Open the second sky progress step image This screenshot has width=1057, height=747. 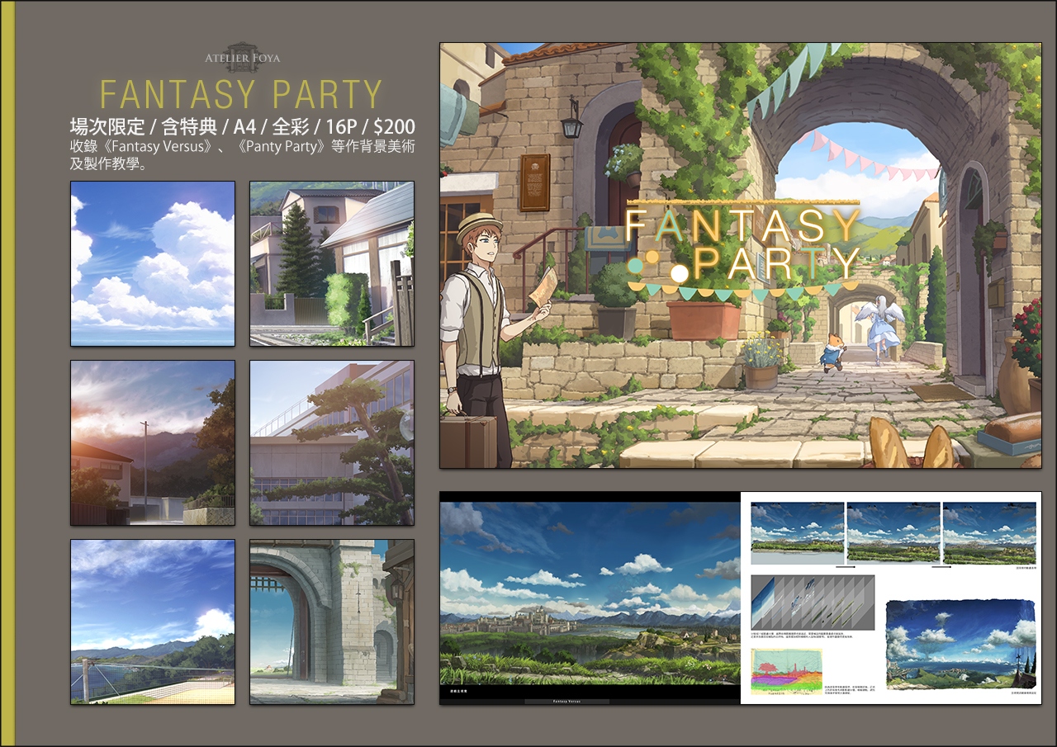pos(893,532)
